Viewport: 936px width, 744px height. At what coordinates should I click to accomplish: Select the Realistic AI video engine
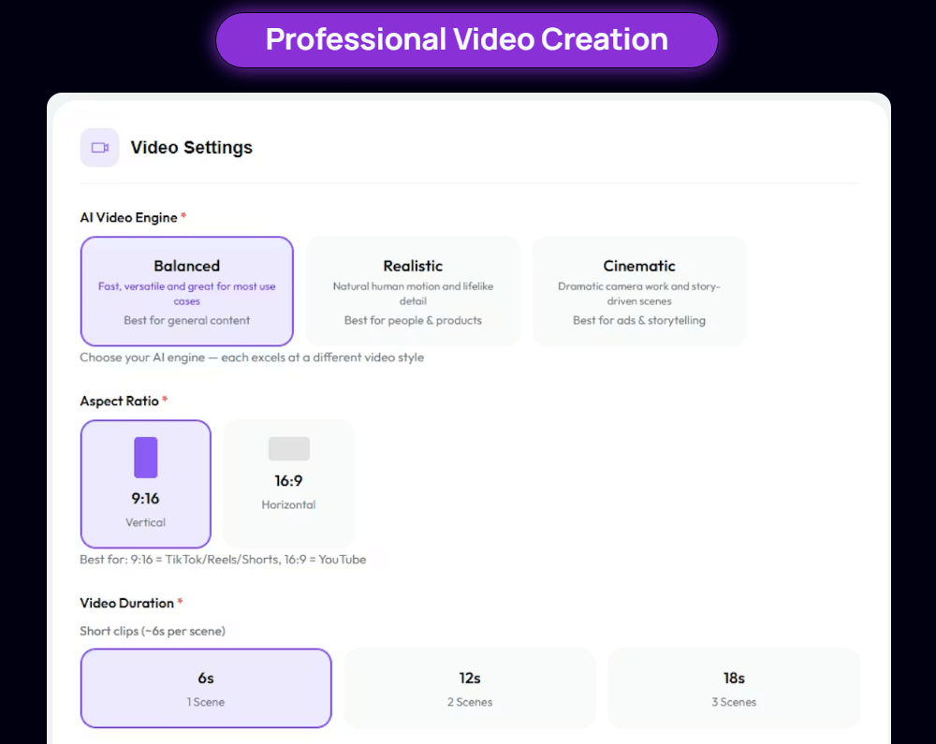413,291
